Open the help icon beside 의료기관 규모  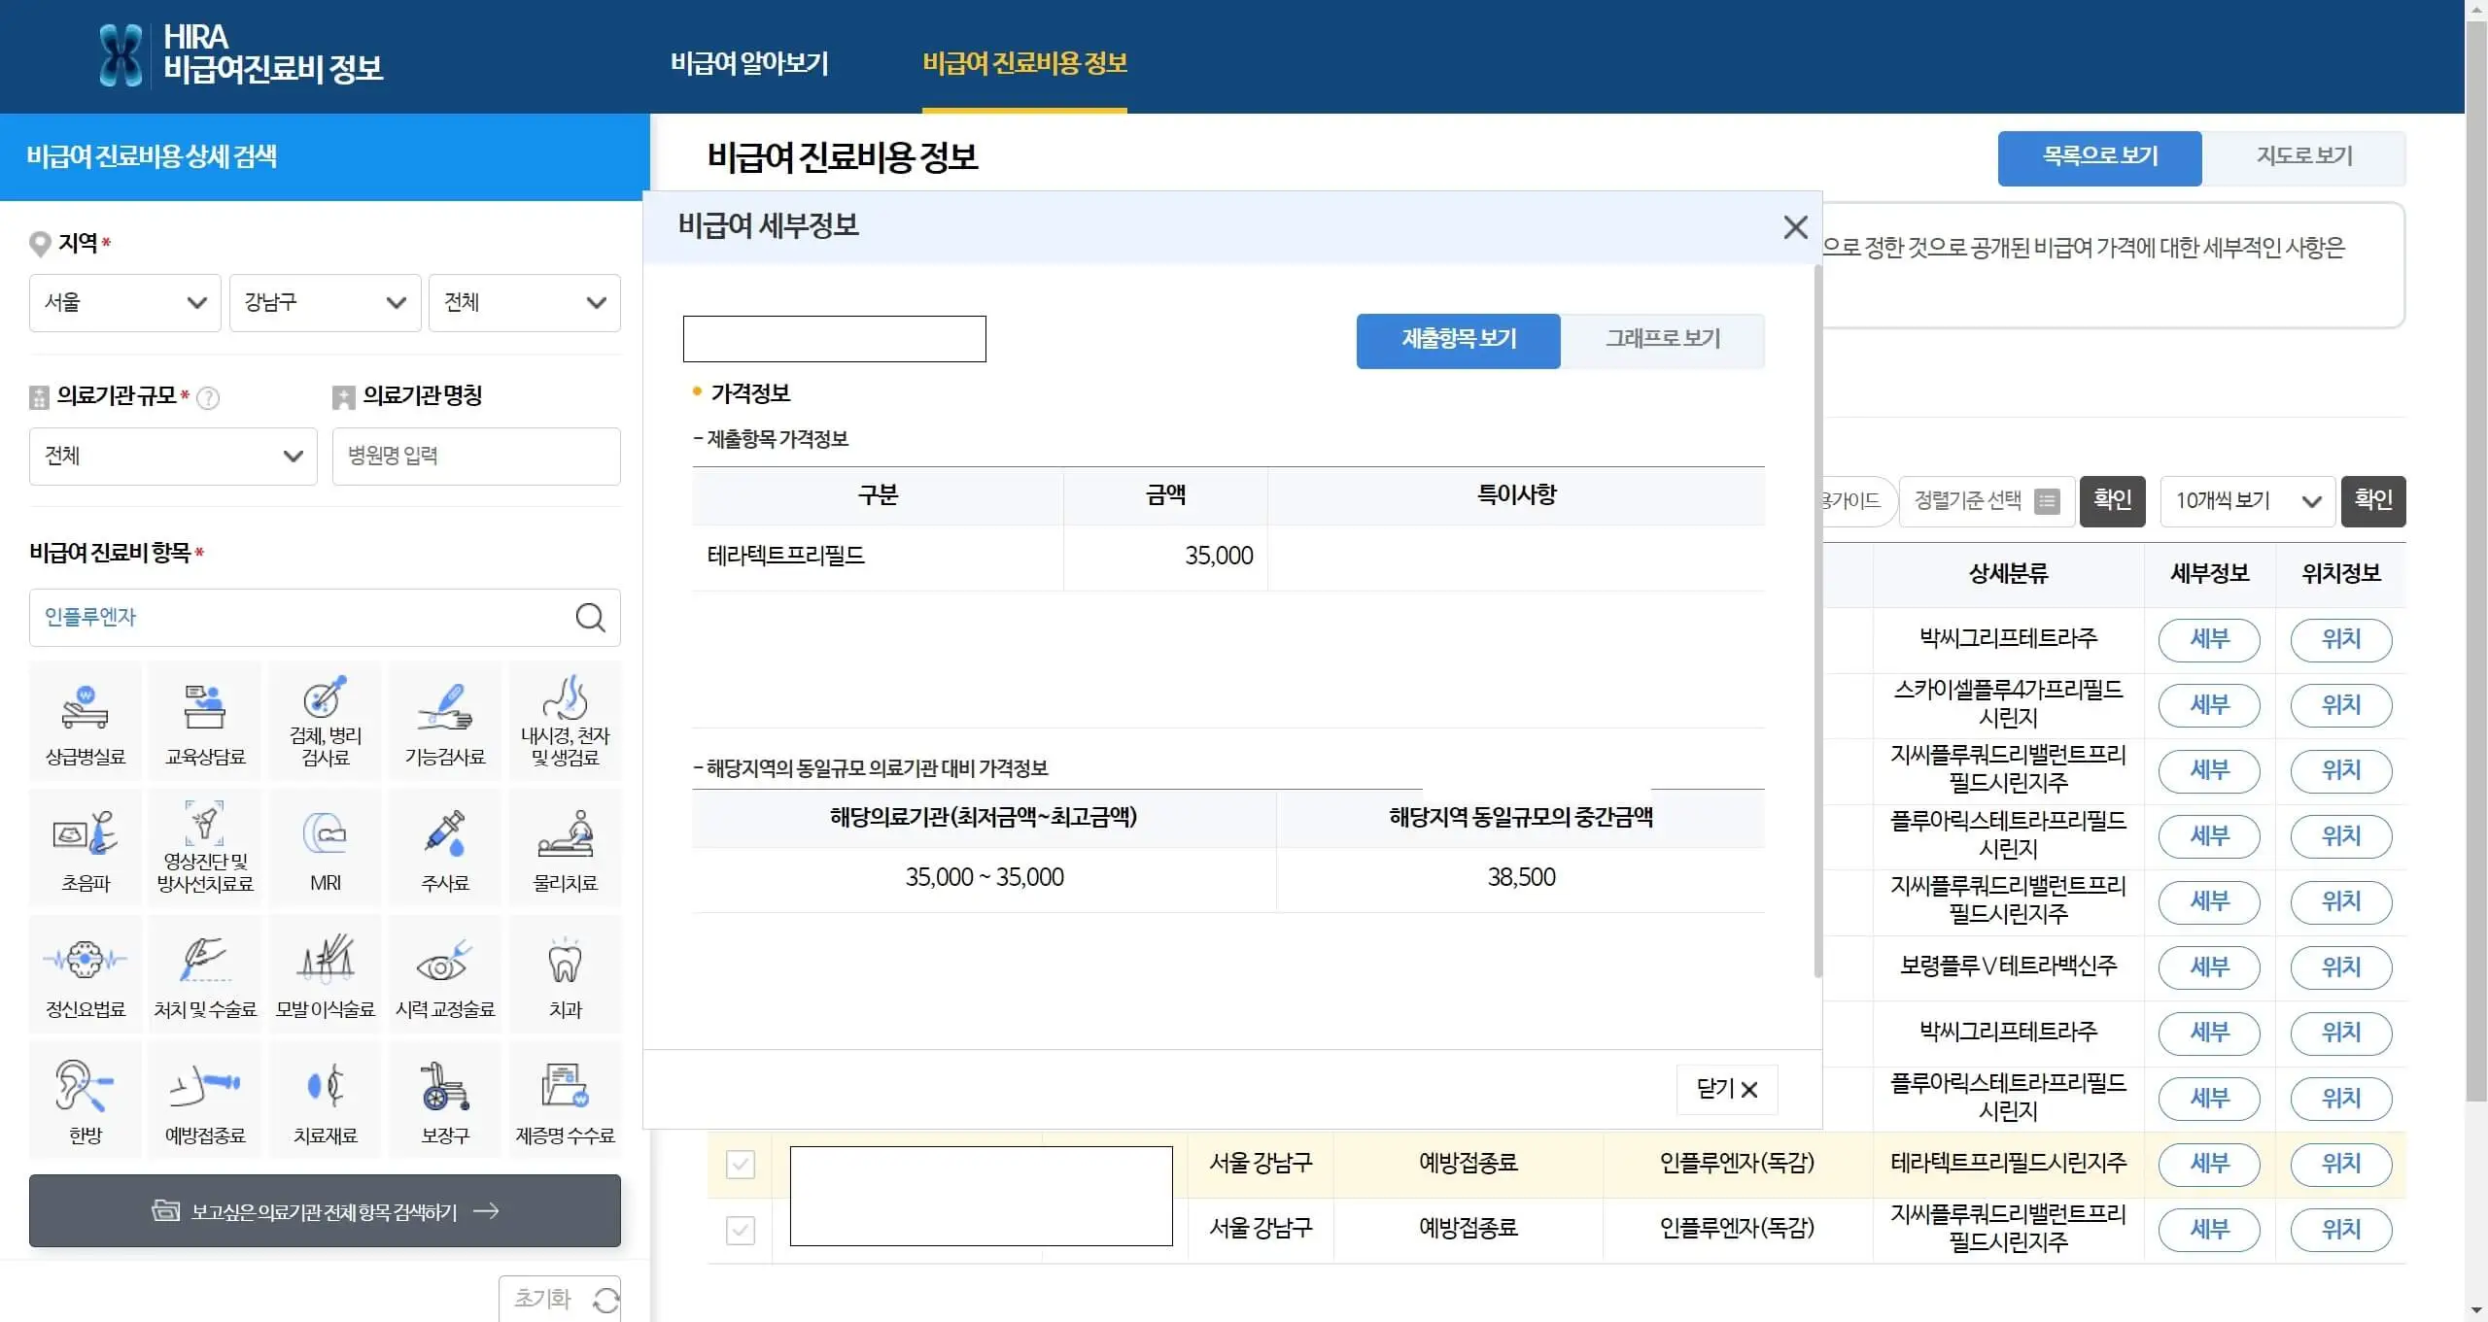pos(209,397)
